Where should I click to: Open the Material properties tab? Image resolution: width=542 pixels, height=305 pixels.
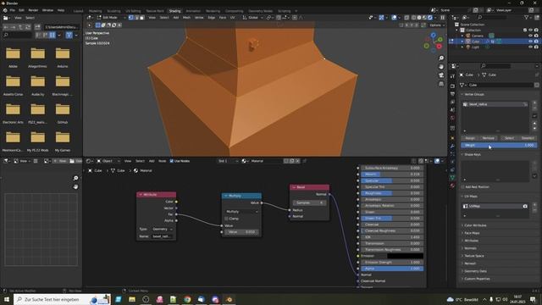tap(452, 186)
